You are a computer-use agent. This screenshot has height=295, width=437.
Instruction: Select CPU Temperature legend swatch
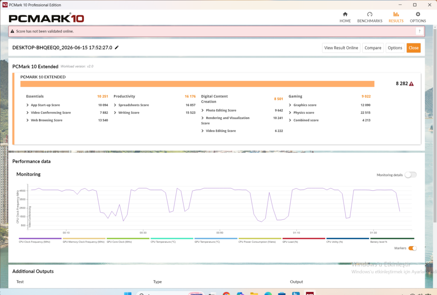pyautogui.click(x=172, y=238)
